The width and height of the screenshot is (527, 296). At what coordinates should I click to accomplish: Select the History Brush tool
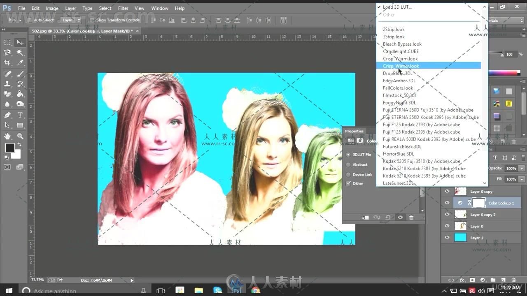pyautogui.click(x=20, y=84)
